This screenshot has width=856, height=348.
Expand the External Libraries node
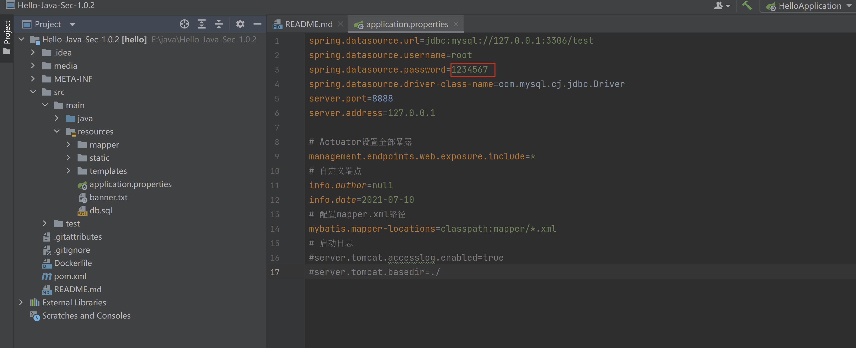(21, 302)
